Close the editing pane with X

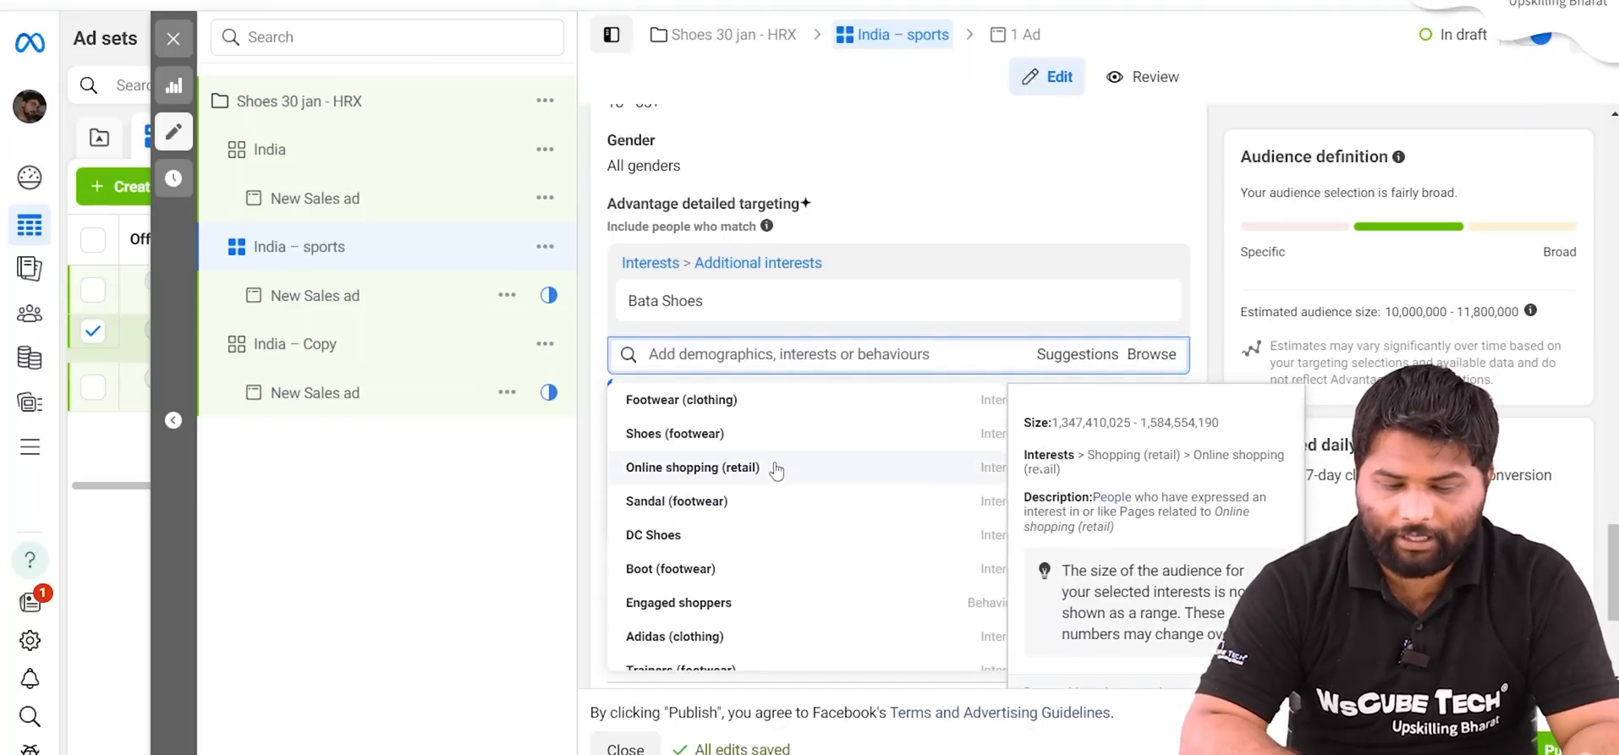tap(173, 39)
